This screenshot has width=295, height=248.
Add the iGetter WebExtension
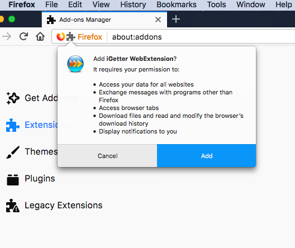click(207, 156)
